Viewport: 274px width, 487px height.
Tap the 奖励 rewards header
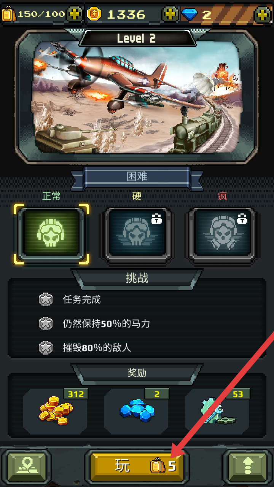click(137, 372)
